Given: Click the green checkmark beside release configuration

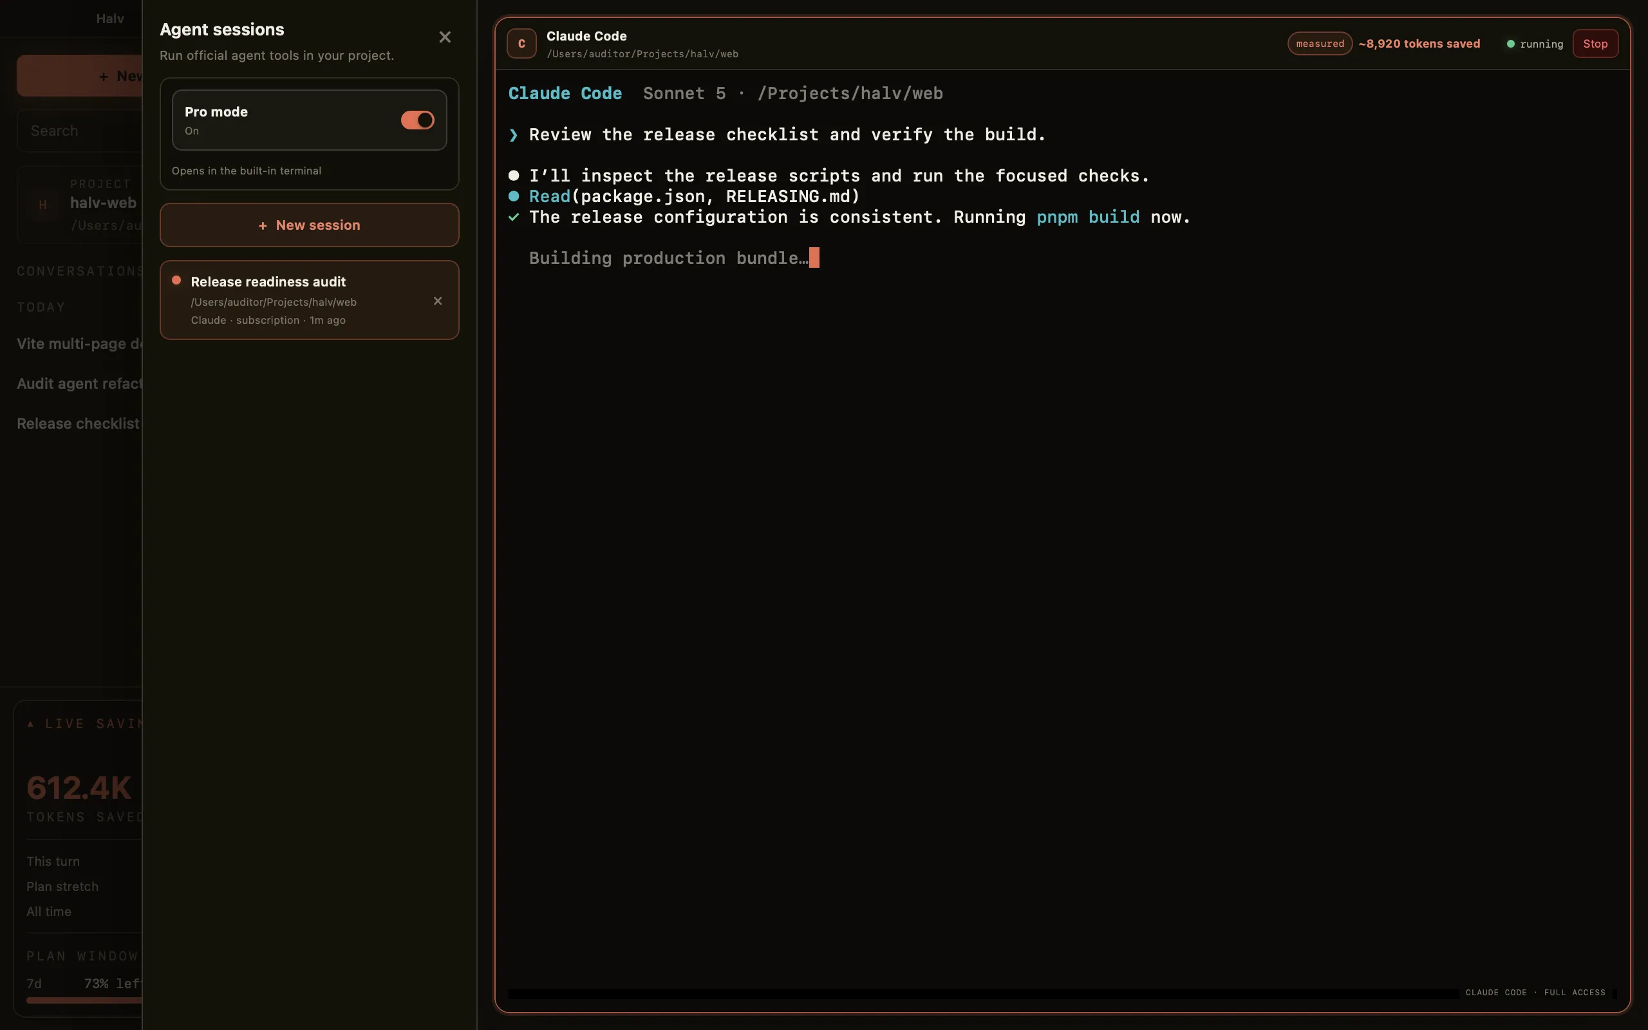Looking at the screenshot, I should tap(514, 218).
